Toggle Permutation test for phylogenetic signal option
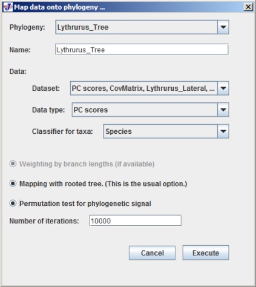This screenshot has width=256, height=287. tap(13, 203)
